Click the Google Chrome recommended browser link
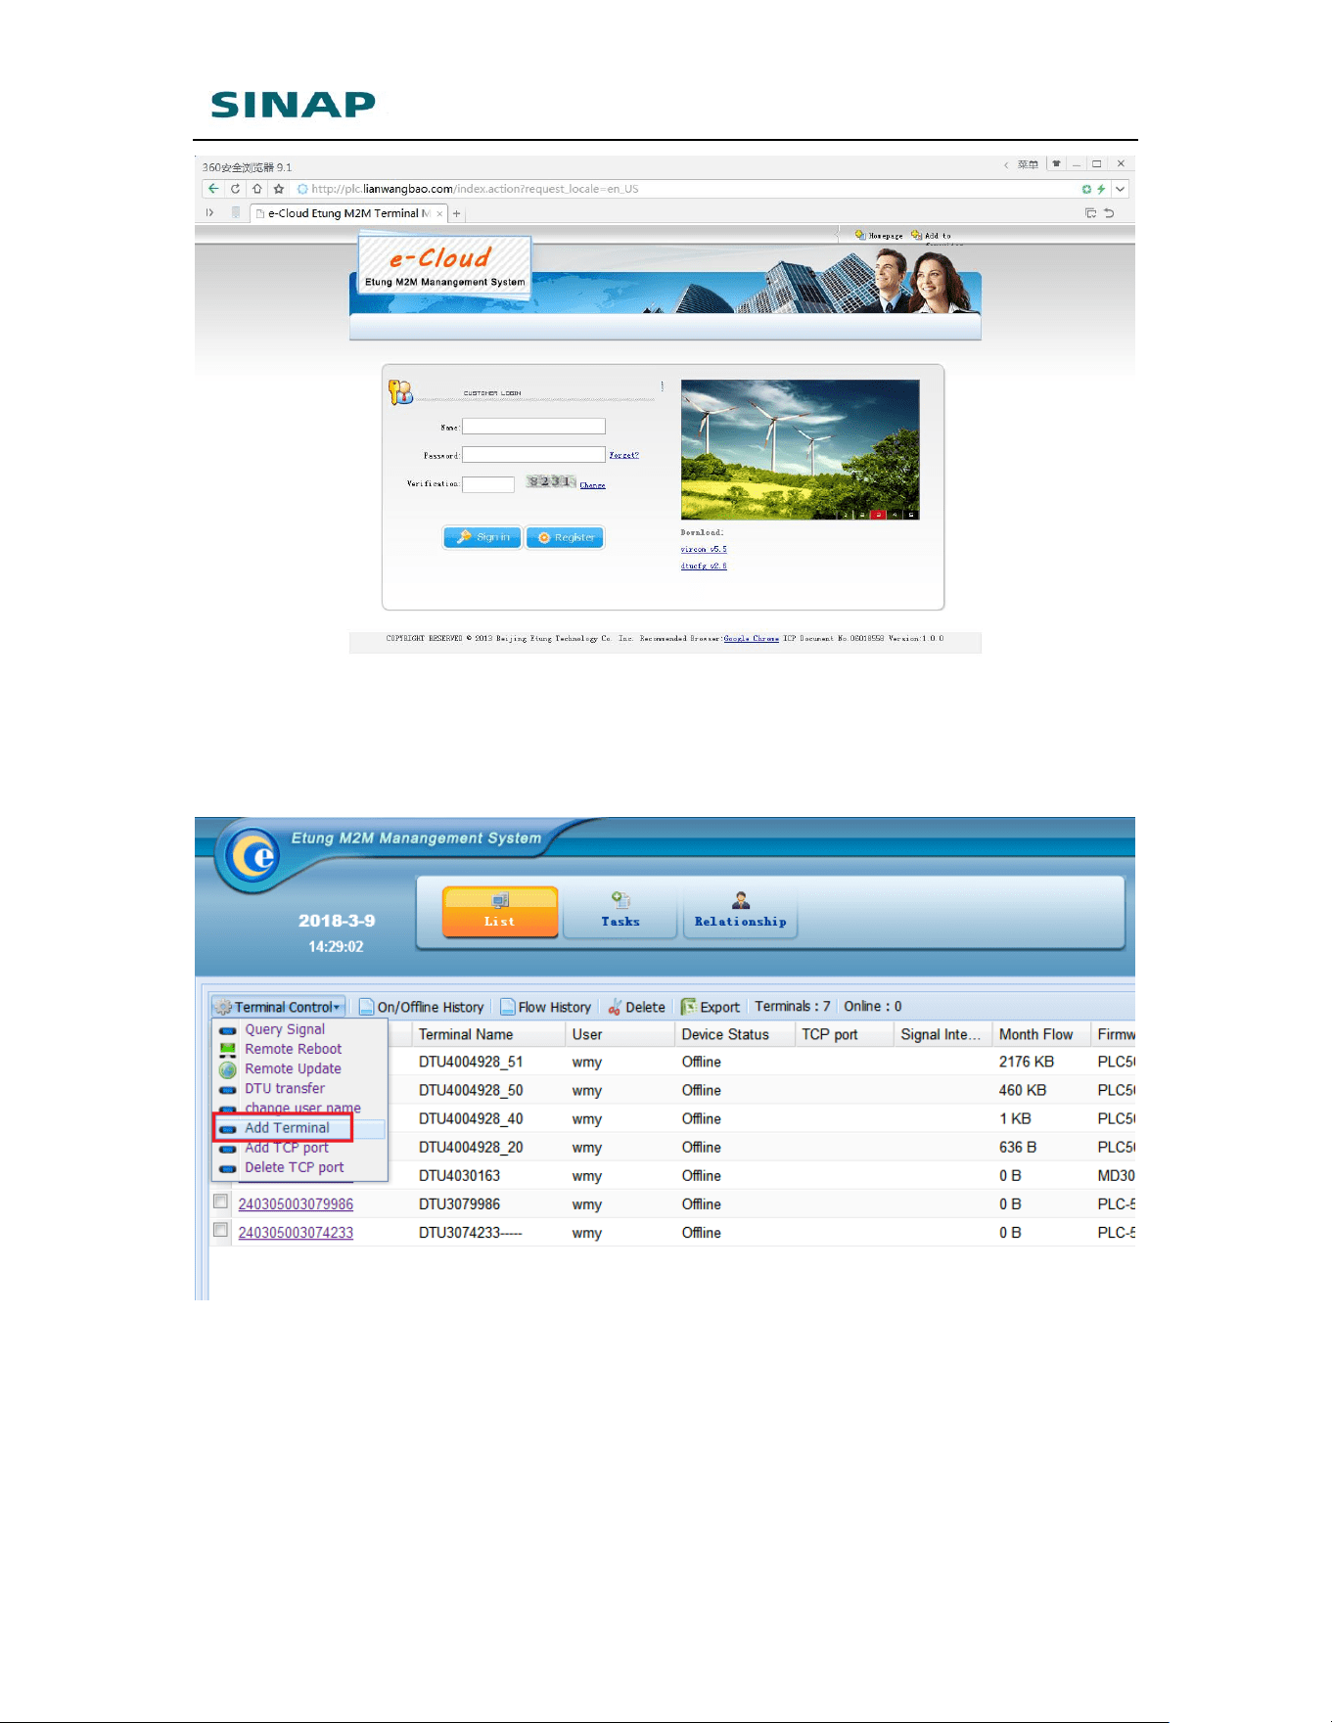The image size is (1332, 1723). [x=751, y=639]
